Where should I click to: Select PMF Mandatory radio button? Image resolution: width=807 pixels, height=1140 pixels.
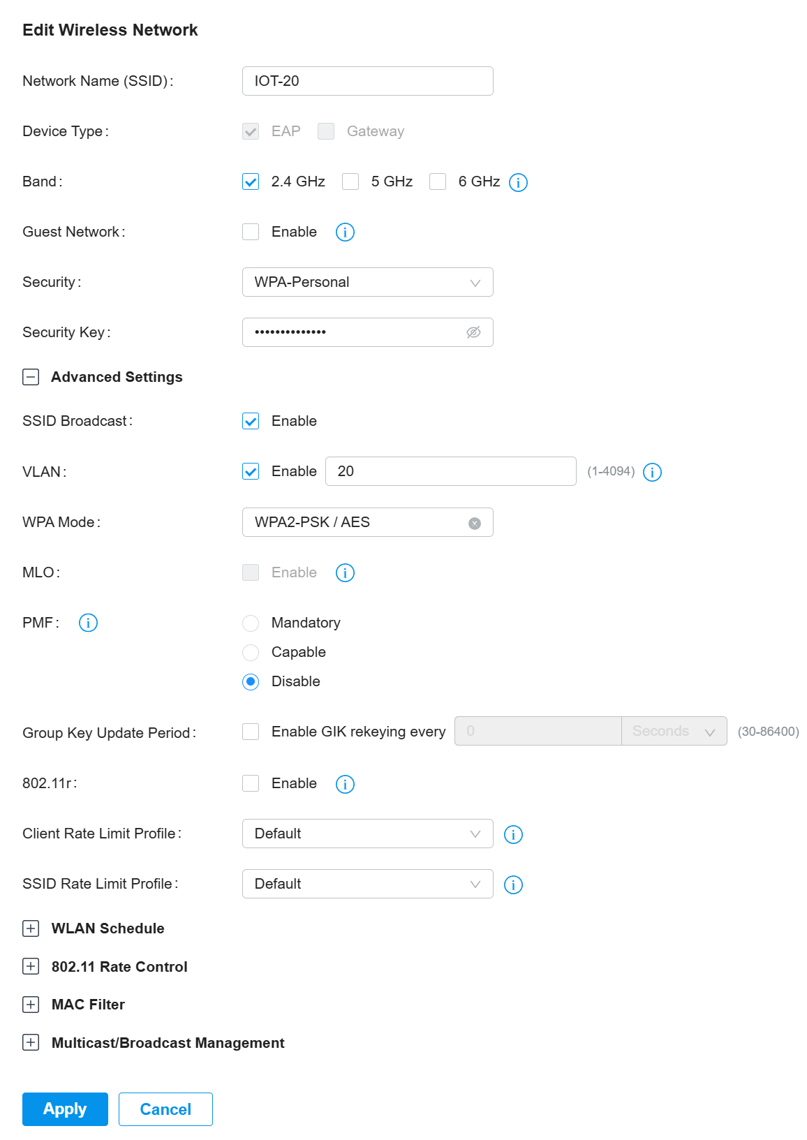coord(251,623)
